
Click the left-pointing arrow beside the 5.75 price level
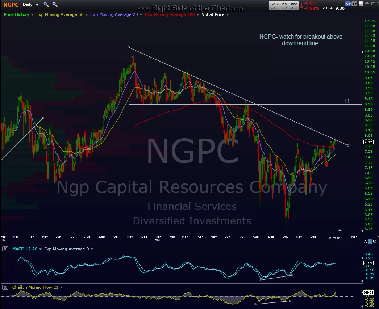(x=362, y=231)
